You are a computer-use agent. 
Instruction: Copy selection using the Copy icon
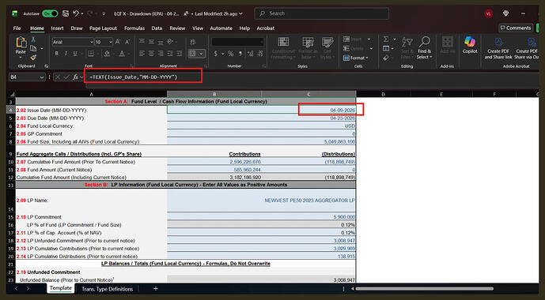coord(33,49)
